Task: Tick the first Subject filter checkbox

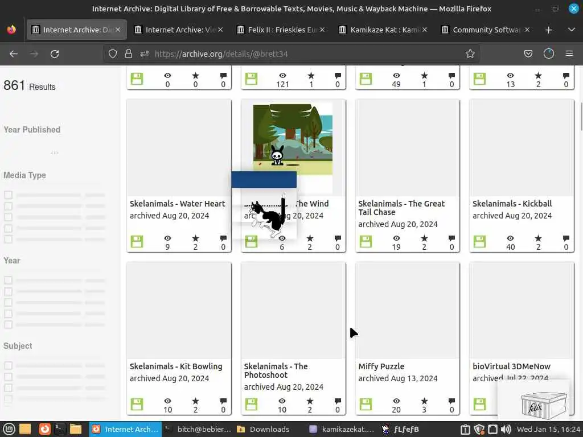Action: tap(8, 366)
